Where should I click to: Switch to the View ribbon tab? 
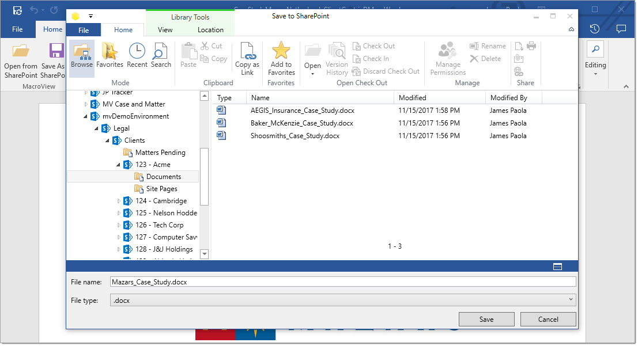(165, 29)
